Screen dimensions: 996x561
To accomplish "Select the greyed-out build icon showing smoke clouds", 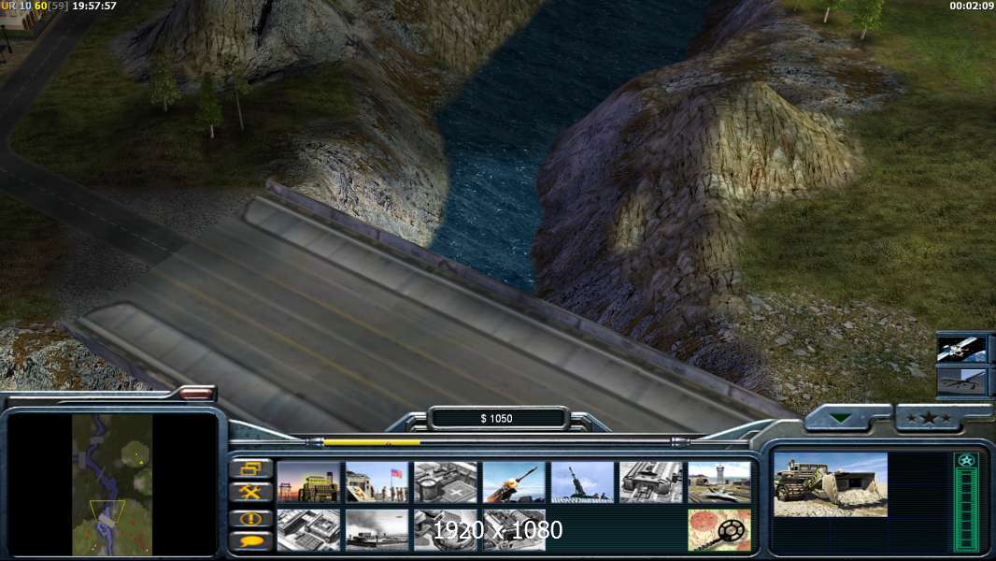I will [377, 530].
